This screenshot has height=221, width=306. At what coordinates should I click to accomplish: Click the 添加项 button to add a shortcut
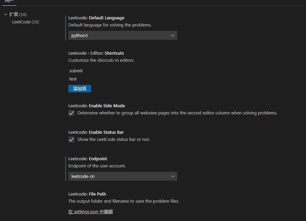tap(80, 89)
